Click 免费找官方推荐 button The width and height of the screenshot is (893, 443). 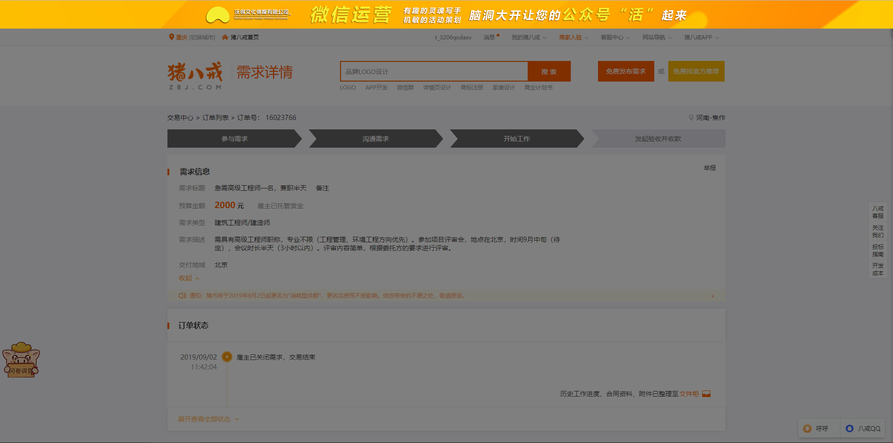coord(696,71)
